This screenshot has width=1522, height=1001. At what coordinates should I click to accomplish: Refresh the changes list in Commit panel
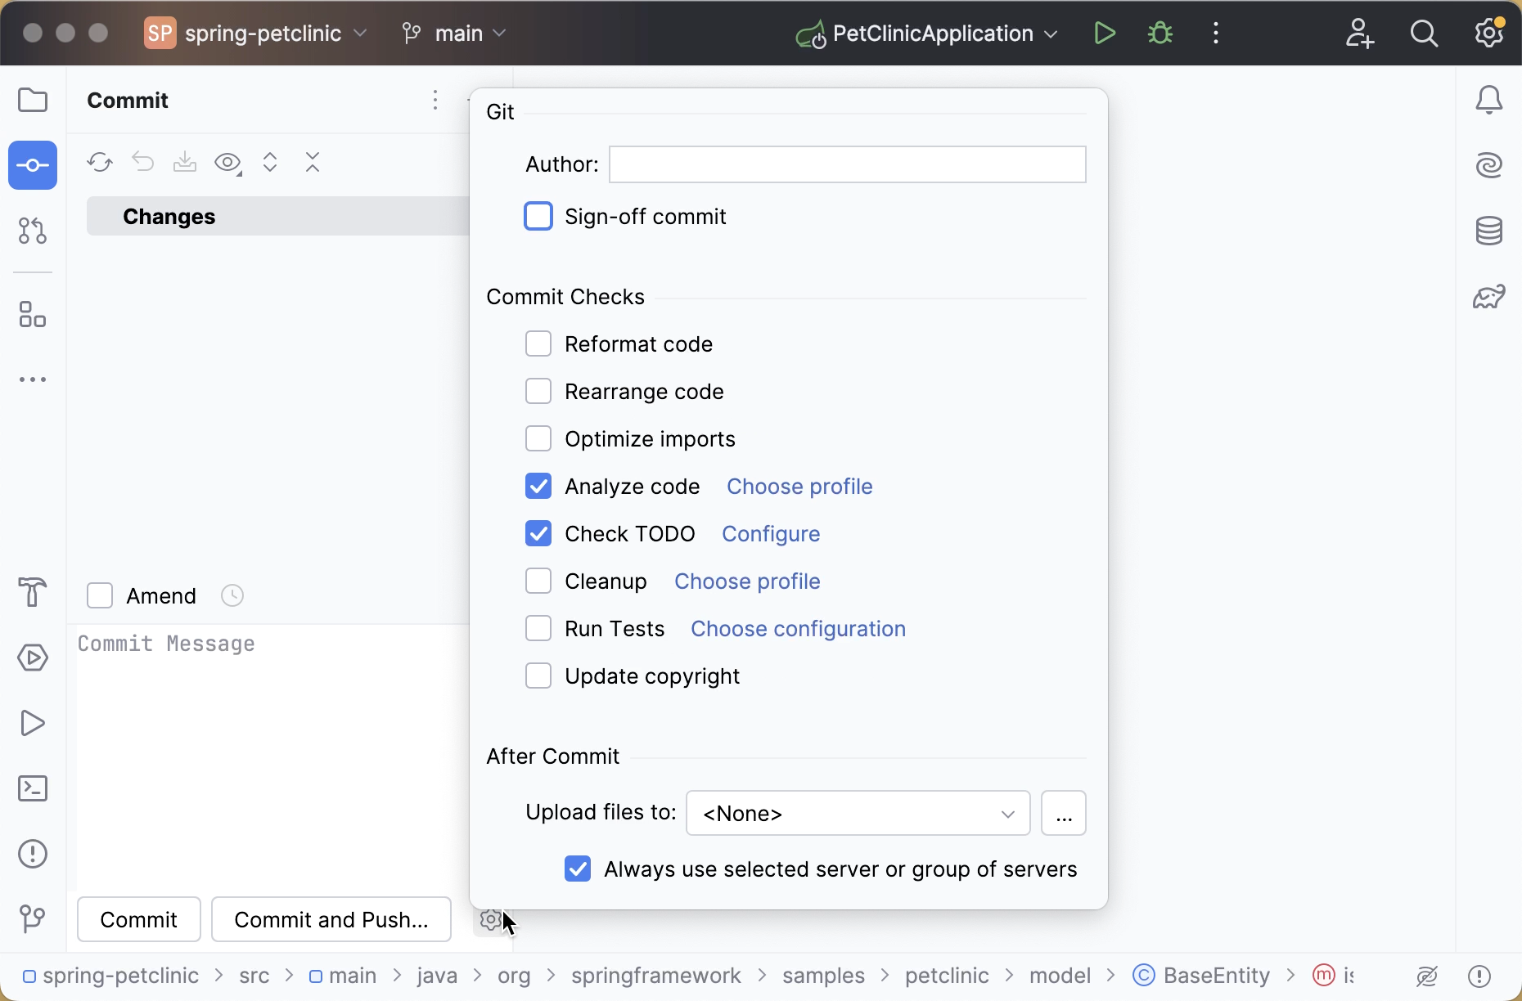[x=99, y=162]
